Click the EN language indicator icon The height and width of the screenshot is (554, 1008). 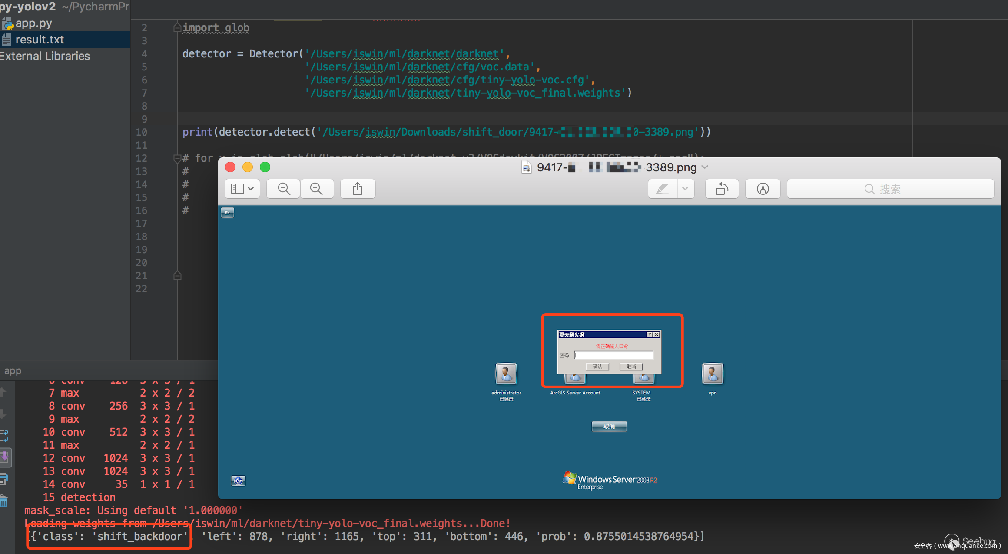(227, 213)
